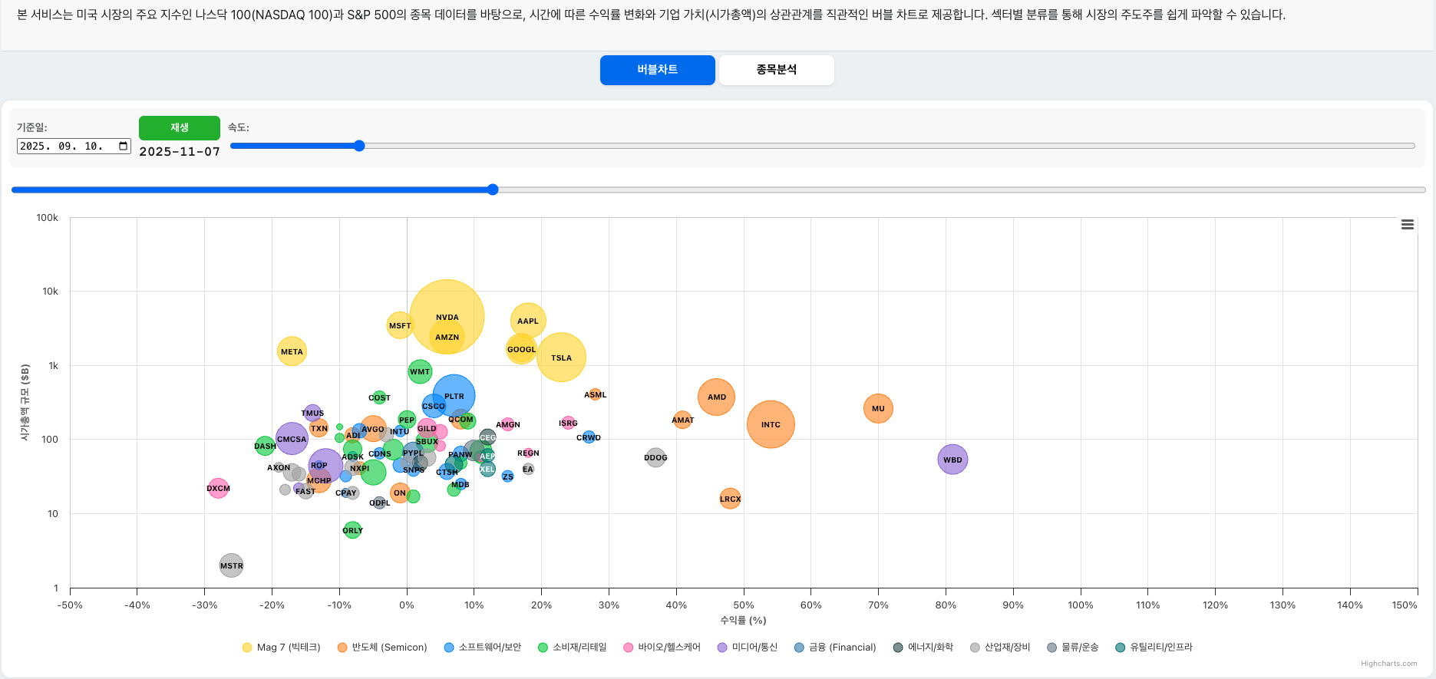Viewport: 1436px width, 679px height.
Task: Click the 2025-11-07 current date text
Action: pyautogui.click(x=180, y=152)
